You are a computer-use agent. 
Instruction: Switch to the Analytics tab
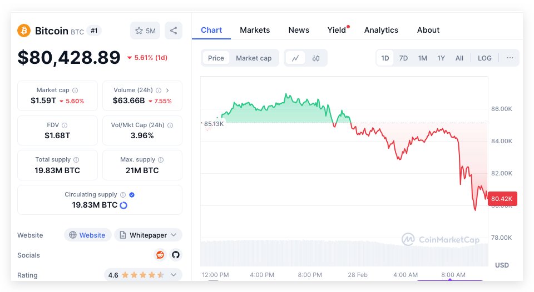381,30
